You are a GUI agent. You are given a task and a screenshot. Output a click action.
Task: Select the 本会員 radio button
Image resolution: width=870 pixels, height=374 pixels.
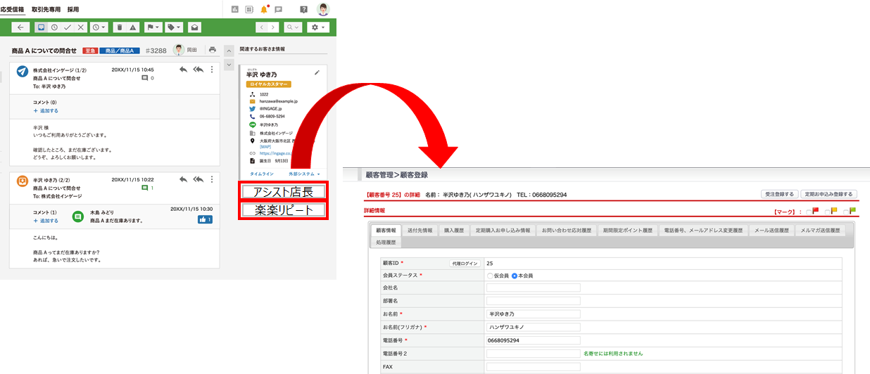click(515, 276)
